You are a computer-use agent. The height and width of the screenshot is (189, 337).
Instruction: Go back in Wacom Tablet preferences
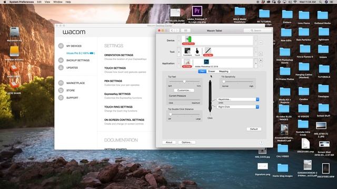pyautogui.click(x=172, y=30)
